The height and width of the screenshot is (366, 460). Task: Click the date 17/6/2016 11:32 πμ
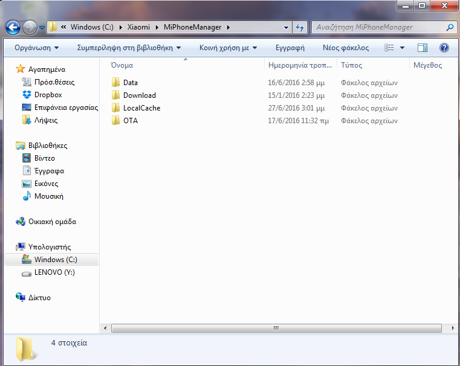pos(299,121)
